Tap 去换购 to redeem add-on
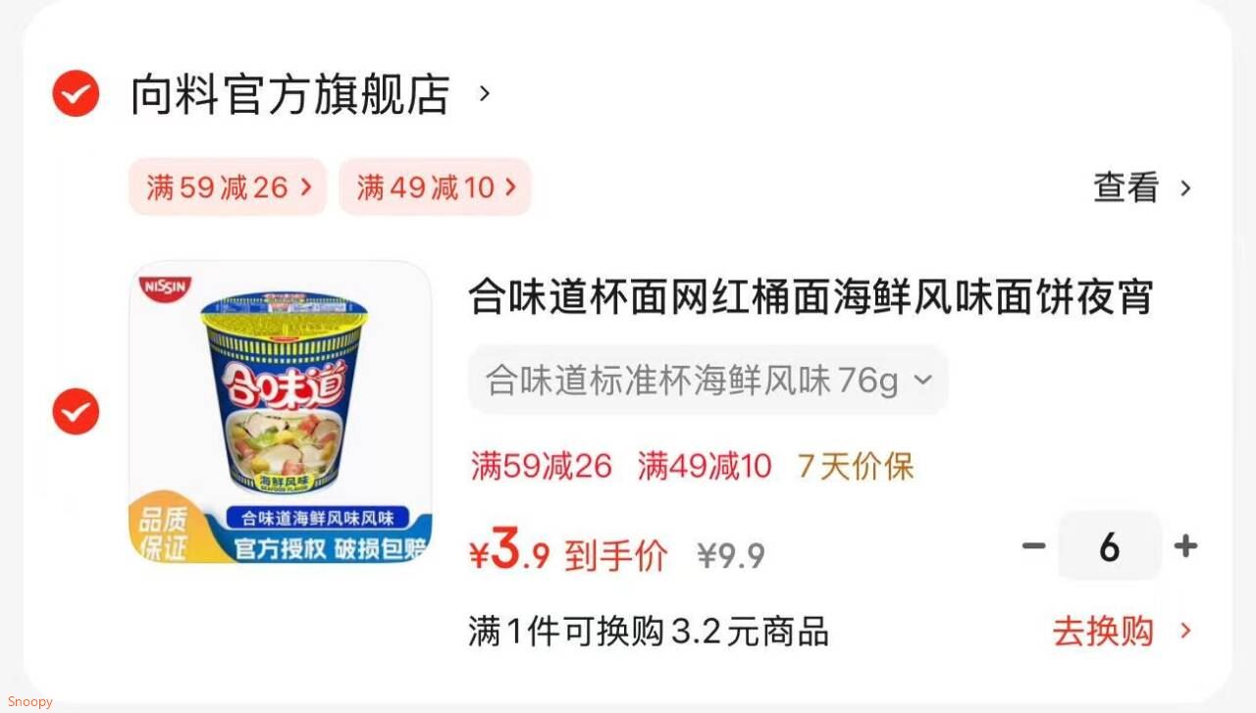 coord(1103,631)
